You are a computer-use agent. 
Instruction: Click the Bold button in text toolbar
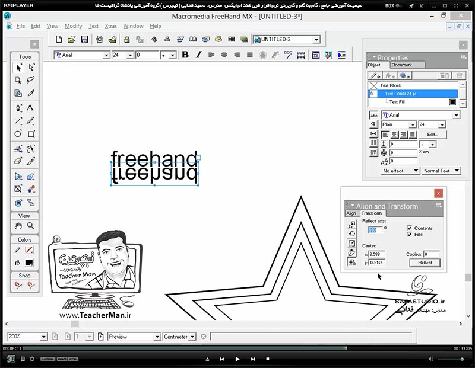tap(185, 55)
